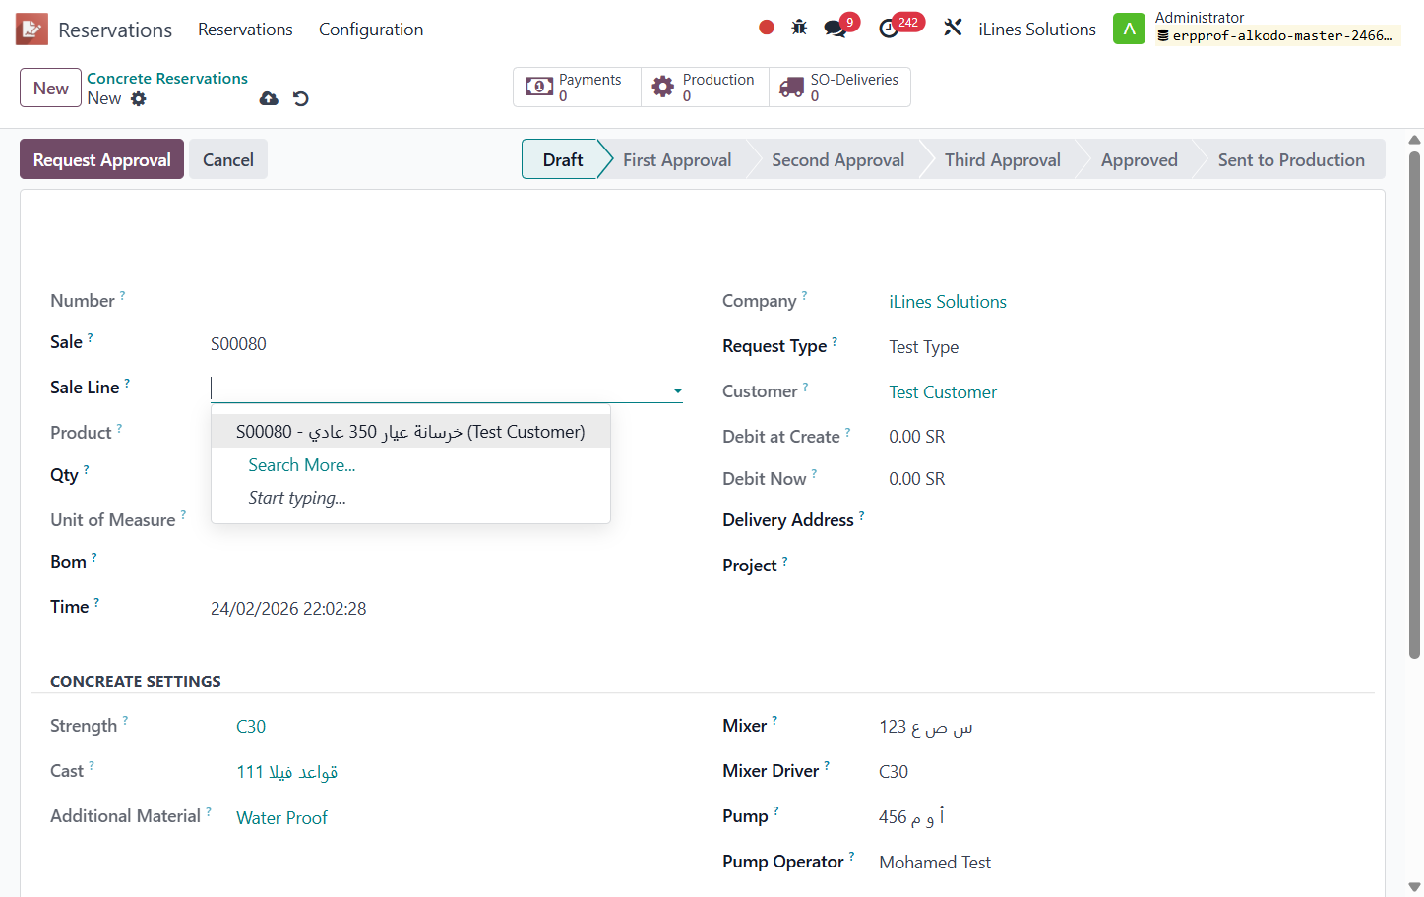Click the Sale field value S00080
The image size is (1424, 897).
pyautogui.click(x=238, y=344)
